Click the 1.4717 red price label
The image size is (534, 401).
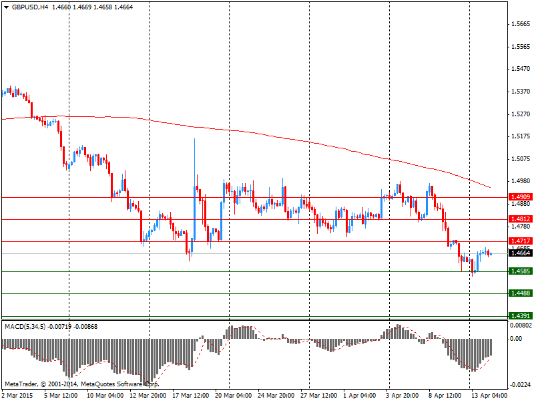[521, 241]
